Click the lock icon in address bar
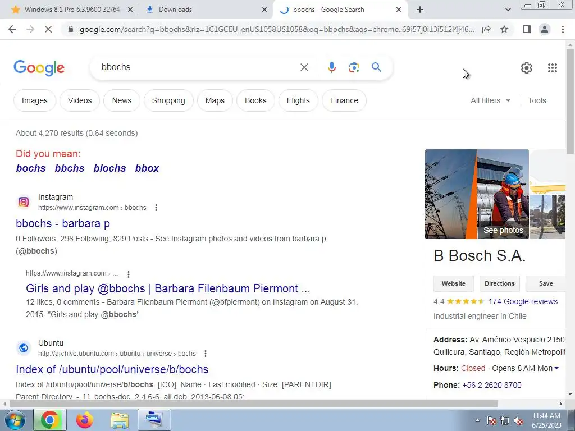Image resolution: width=575 pixels, height=431 pixels. (71, 29)
